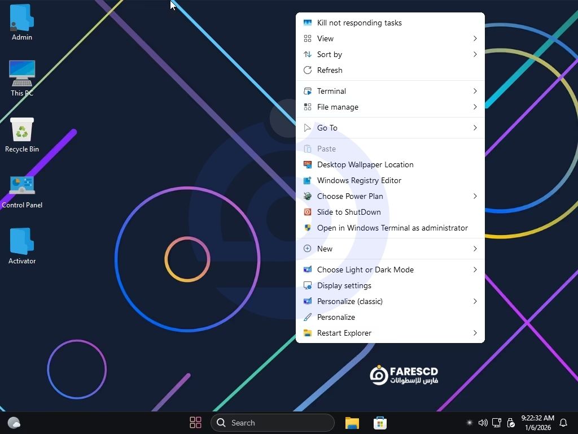Open Display settings from context menu
Viewport: 578px width, 434px height.
(344, 285)
